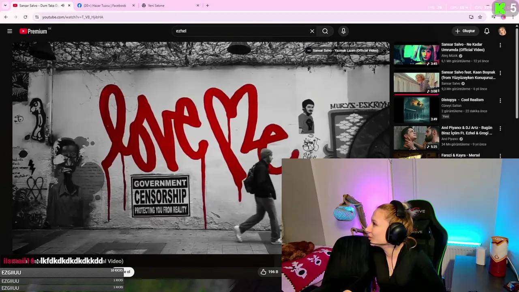Bookmark this page with the star icon
This screenshot has width=519, height=292.
pos(480,17)
